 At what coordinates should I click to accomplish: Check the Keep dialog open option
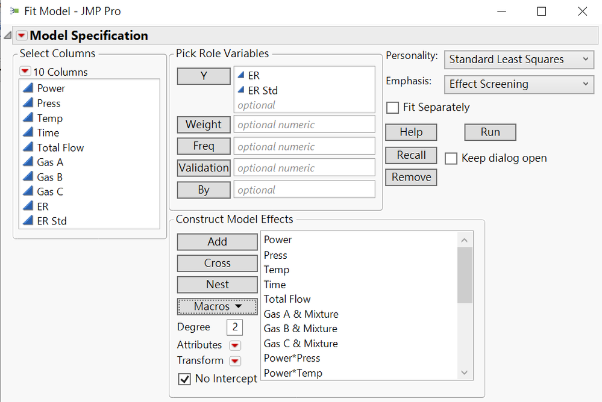(x=451, y=158)
